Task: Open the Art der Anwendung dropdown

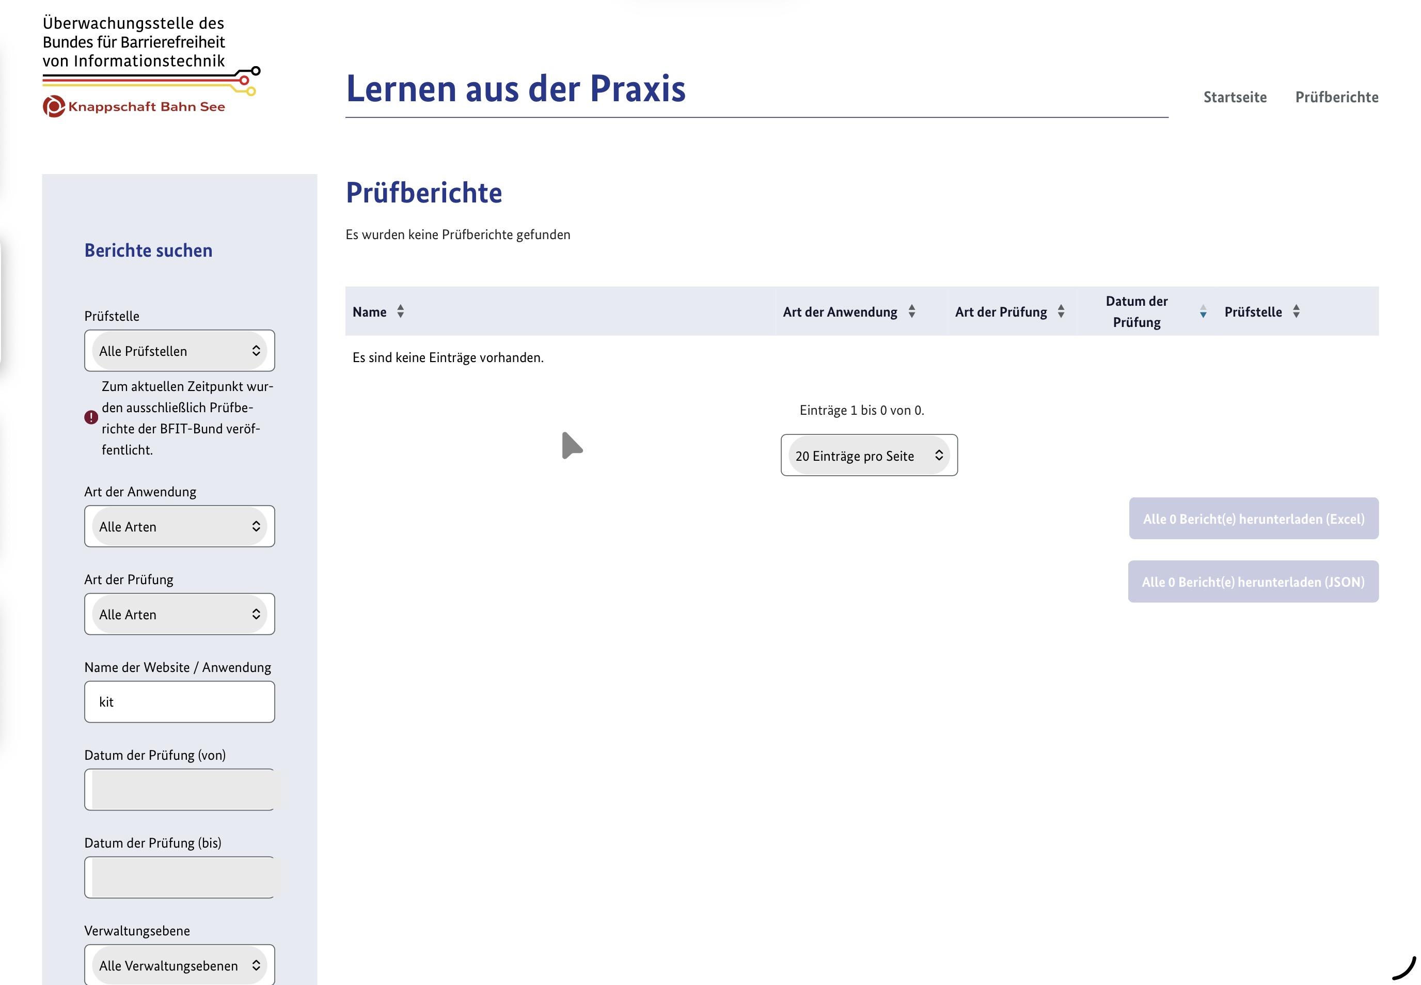Action: click(179, 526)
